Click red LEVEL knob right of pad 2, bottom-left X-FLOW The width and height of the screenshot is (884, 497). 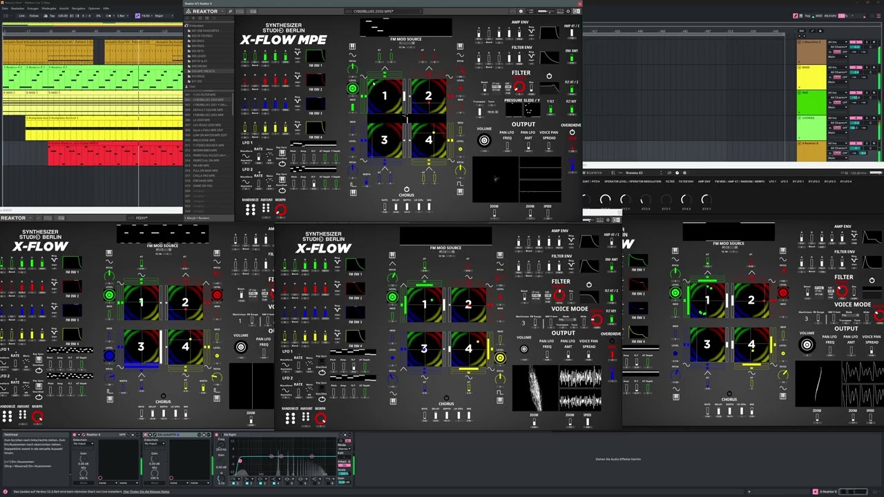[217, 295]
